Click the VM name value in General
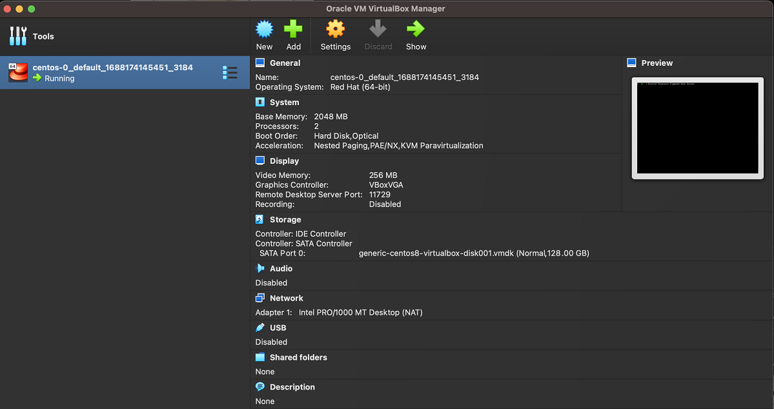Image resolution: width=774 pixels, height=409 pixels. click(x=404, y=77)
